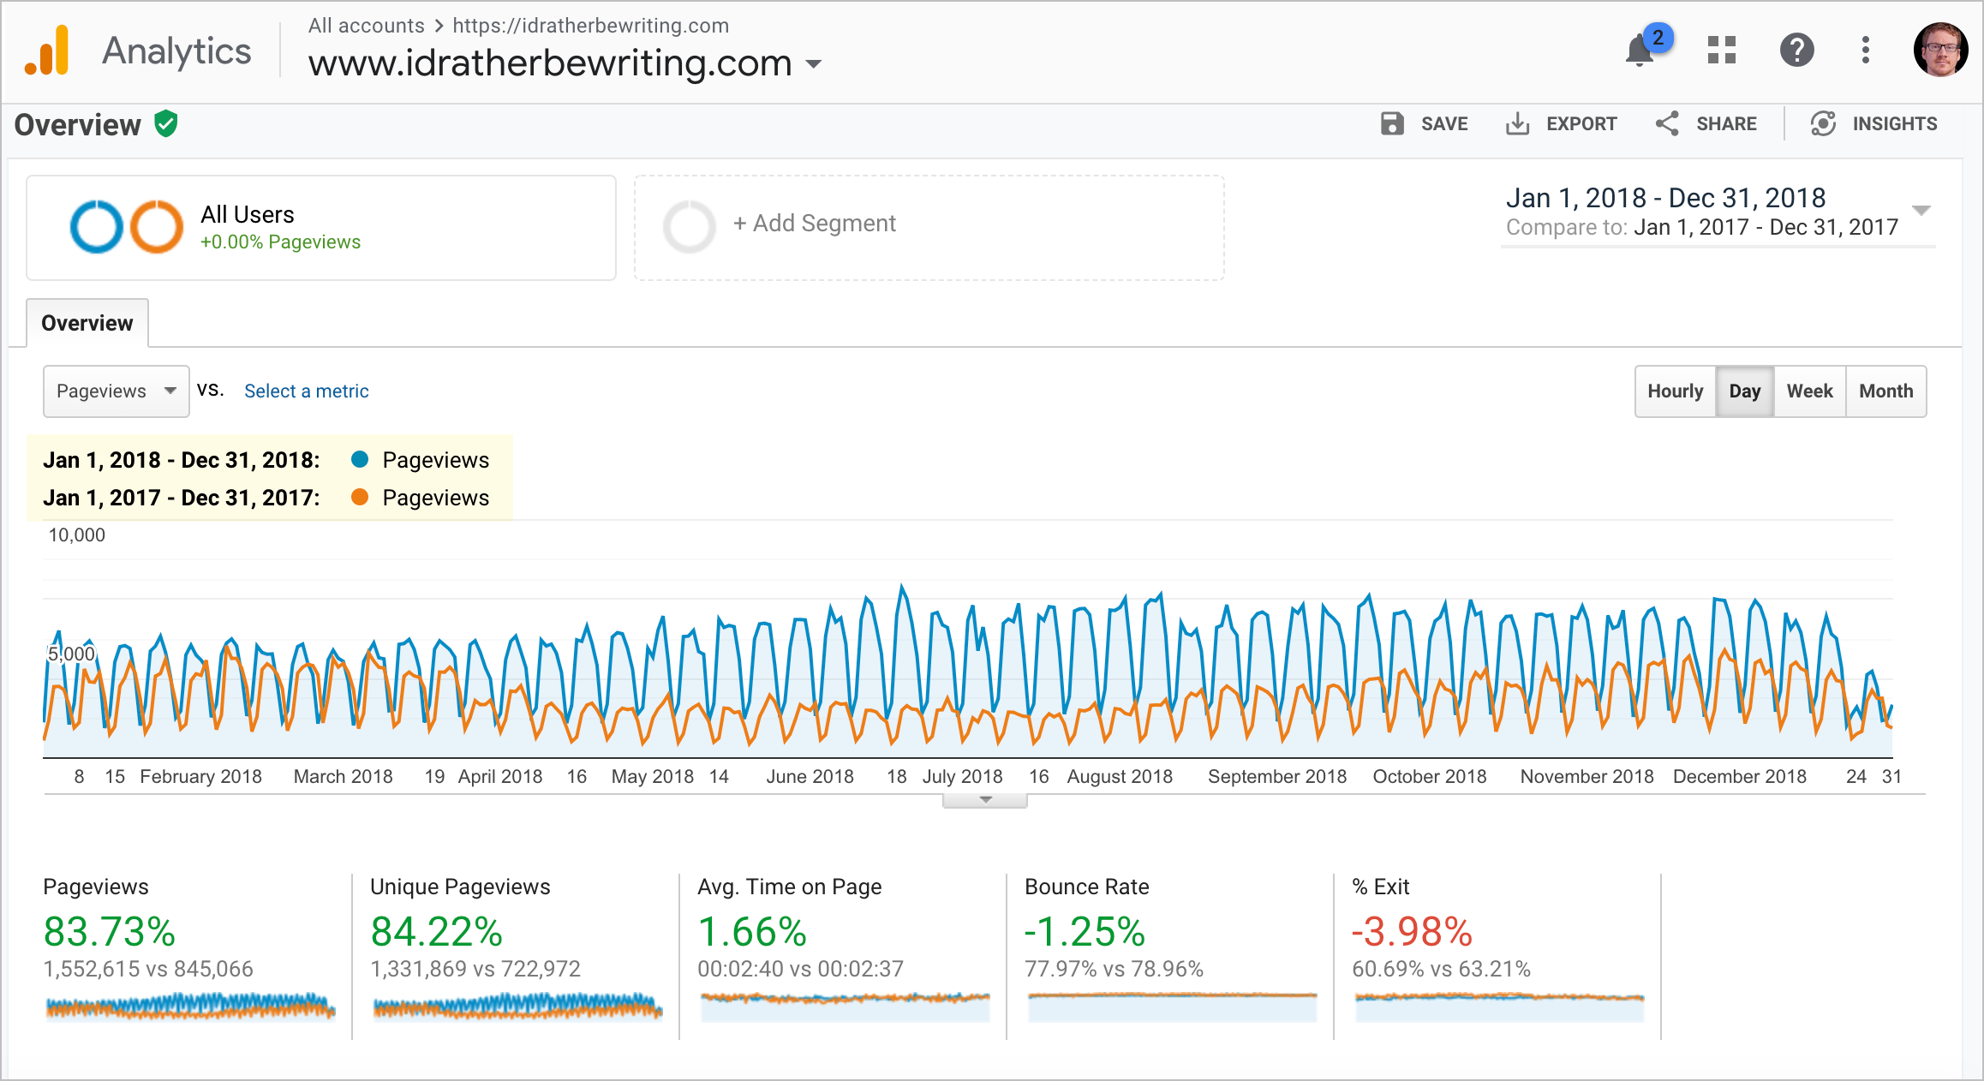Click the Pageviews sparkline thumbnail
The width and height of the screenshot is (1984, 1081).
click(189, 1006)
